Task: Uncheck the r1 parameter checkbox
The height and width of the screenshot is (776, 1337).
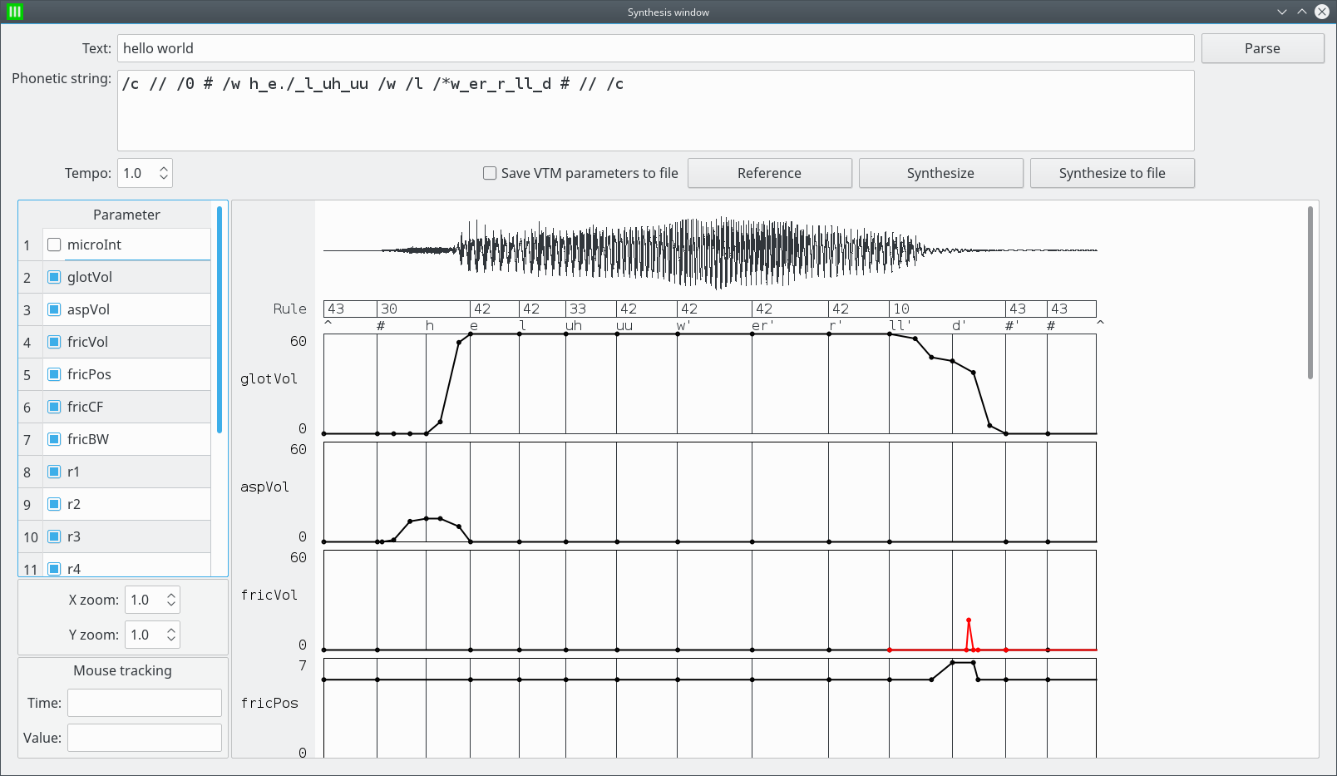Action: coord(54,472)
